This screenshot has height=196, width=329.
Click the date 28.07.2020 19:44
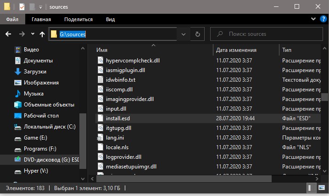tap(235, 118)
